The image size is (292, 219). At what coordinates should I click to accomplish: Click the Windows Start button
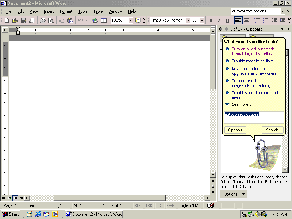11,214
